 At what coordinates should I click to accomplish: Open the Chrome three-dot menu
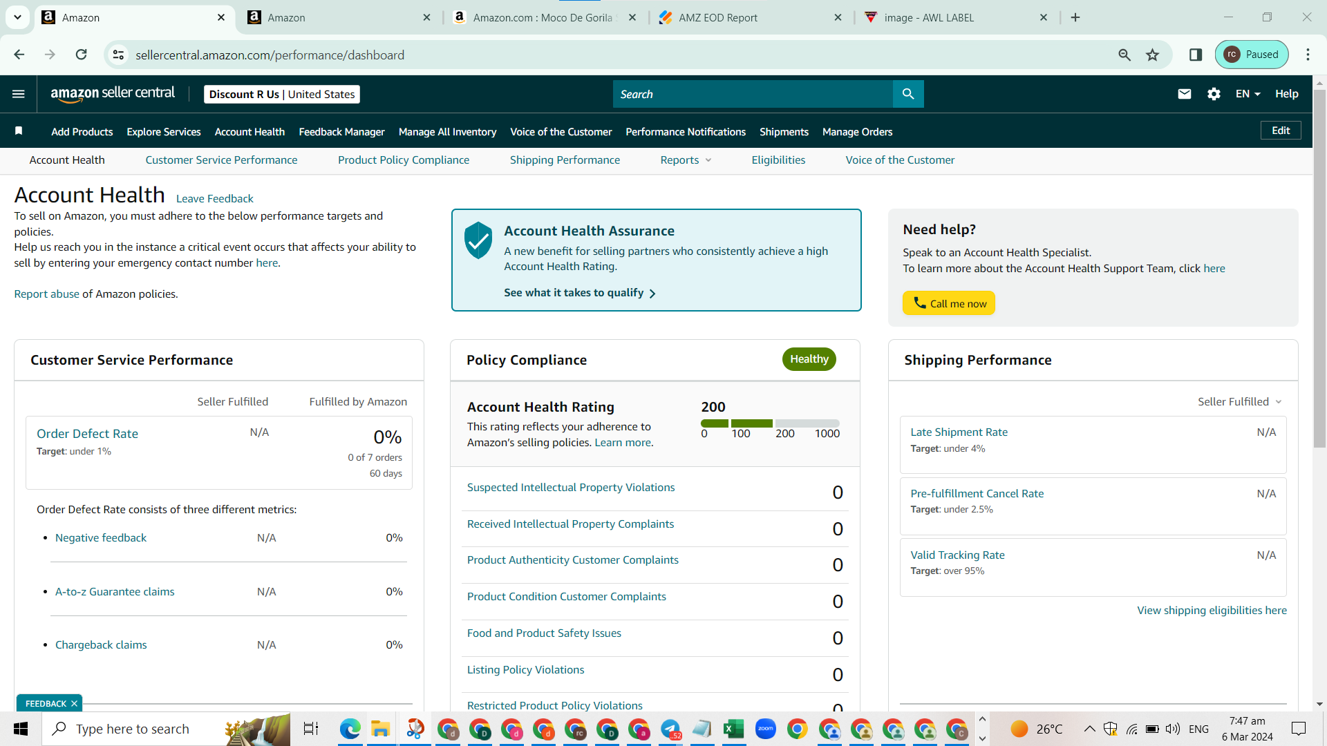tap(1308, 55)
